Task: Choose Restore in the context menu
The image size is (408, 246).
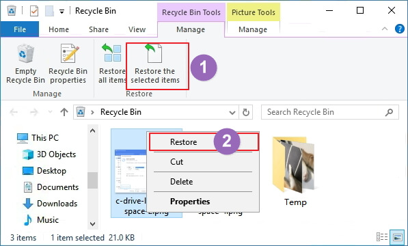Action: pyautogui.click(x=203, y=142)
